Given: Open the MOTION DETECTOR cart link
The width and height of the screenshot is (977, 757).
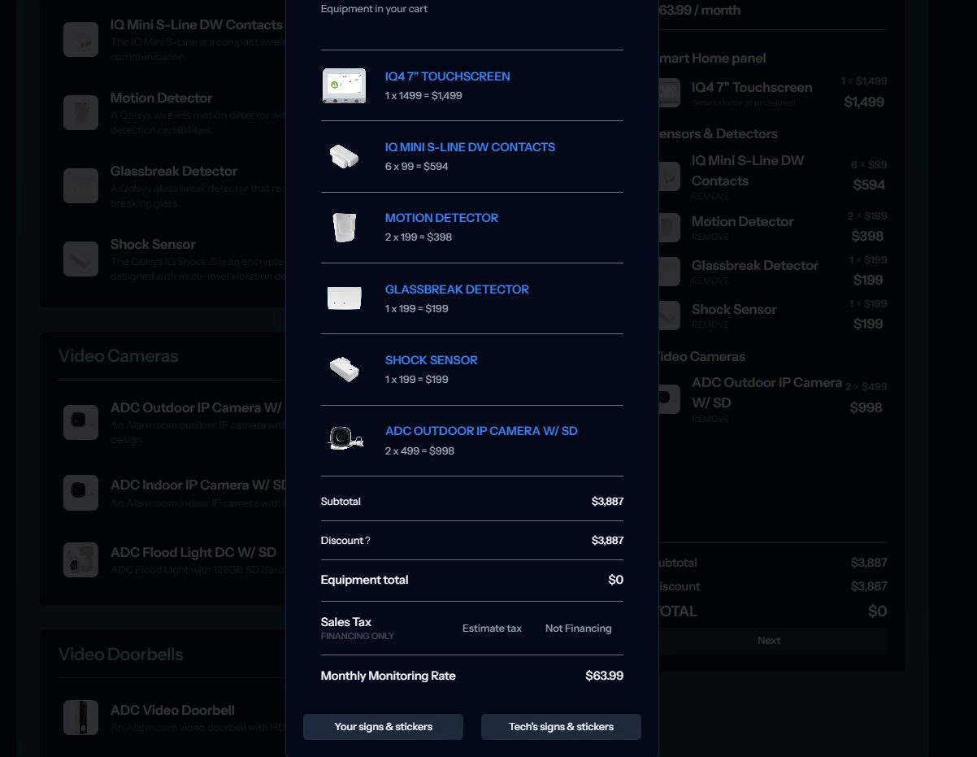Looking at the screenshot, I should tap(441, 218).
